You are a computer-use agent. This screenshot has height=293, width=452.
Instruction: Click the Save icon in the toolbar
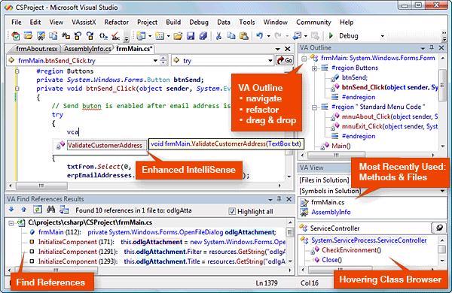pos(191,36)
